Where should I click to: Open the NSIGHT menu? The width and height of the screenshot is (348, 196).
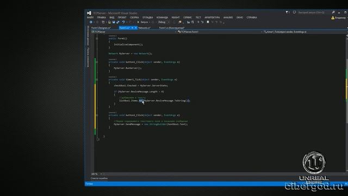(176, 17)
